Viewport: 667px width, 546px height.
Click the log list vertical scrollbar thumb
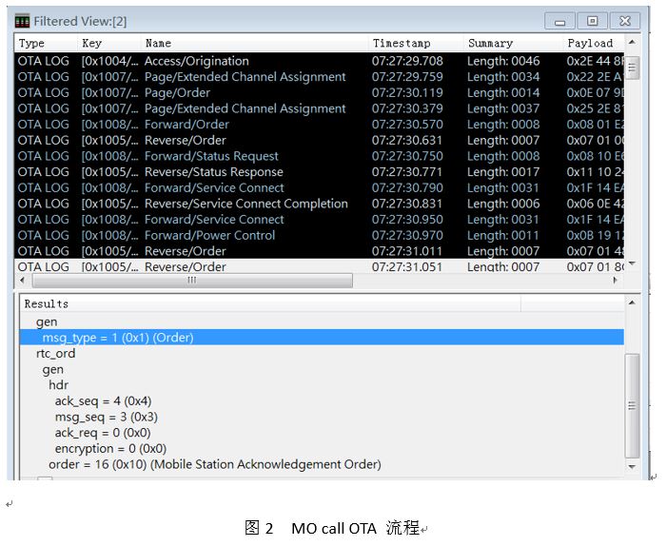(x=632, y=68)
